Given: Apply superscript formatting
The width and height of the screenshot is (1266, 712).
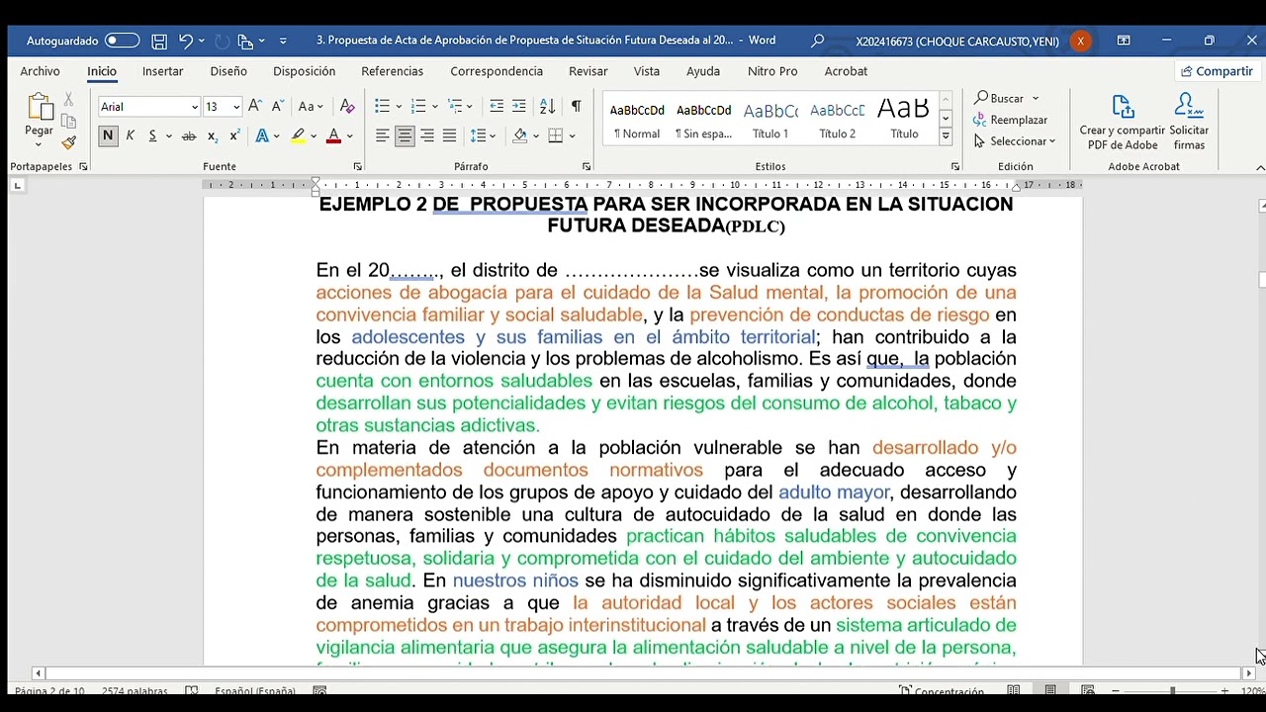Looking at the screenshot, I should (234, 135).
